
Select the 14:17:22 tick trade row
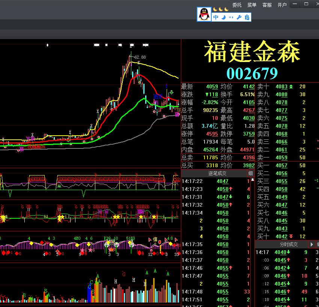tap(216, 181)
